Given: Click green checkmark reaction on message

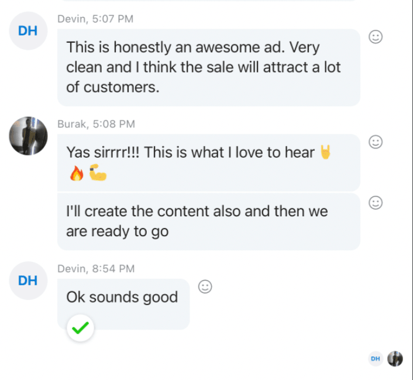Looking at the screenshot, I should [80, 328].
